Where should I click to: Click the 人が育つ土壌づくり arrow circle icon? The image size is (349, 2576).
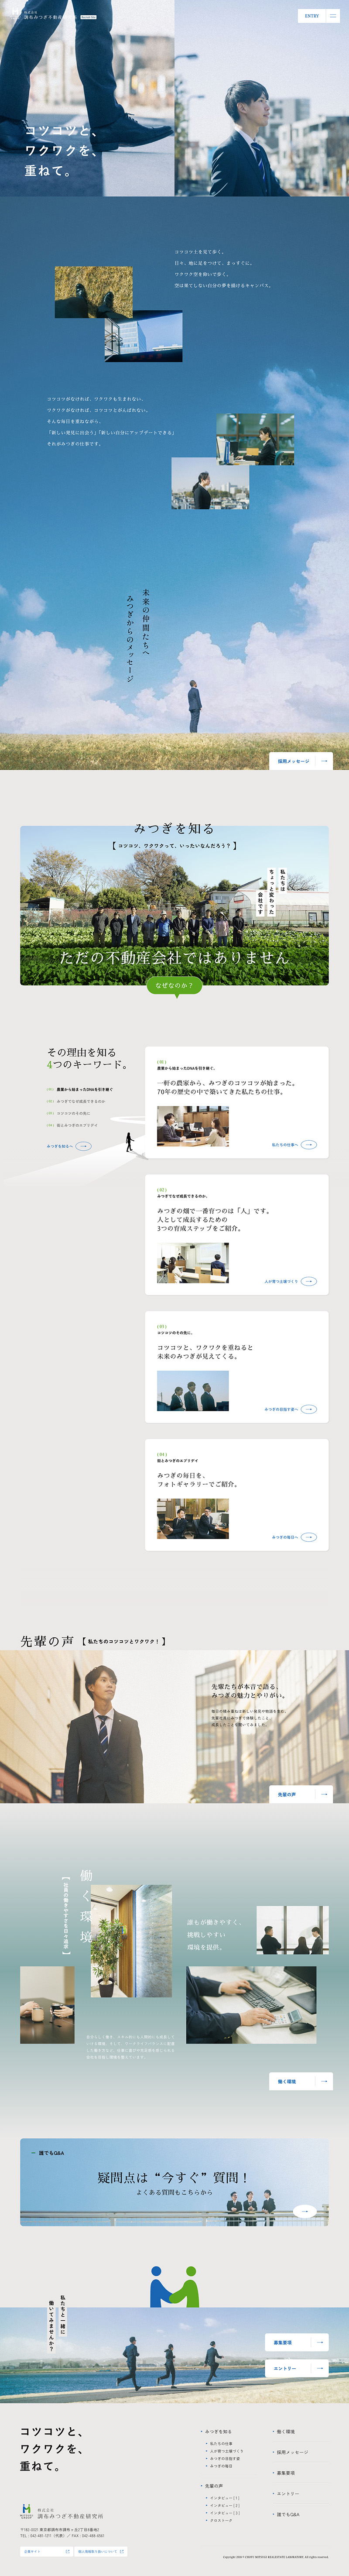click(309, 1281)
